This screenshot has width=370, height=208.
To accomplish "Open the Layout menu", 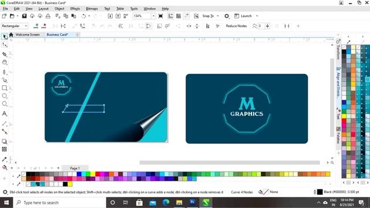I will coord(43,9).
